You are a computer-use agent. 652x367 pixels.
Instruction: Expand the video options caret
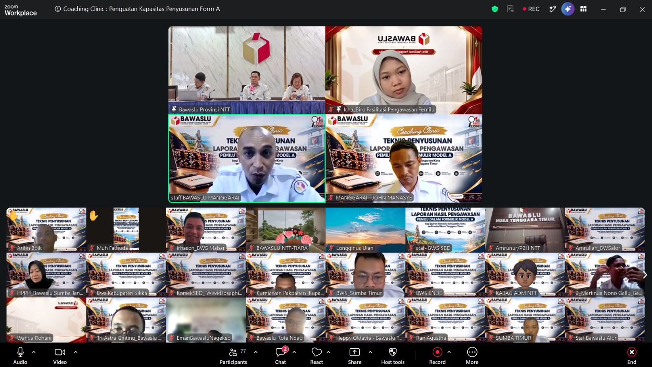75,352
